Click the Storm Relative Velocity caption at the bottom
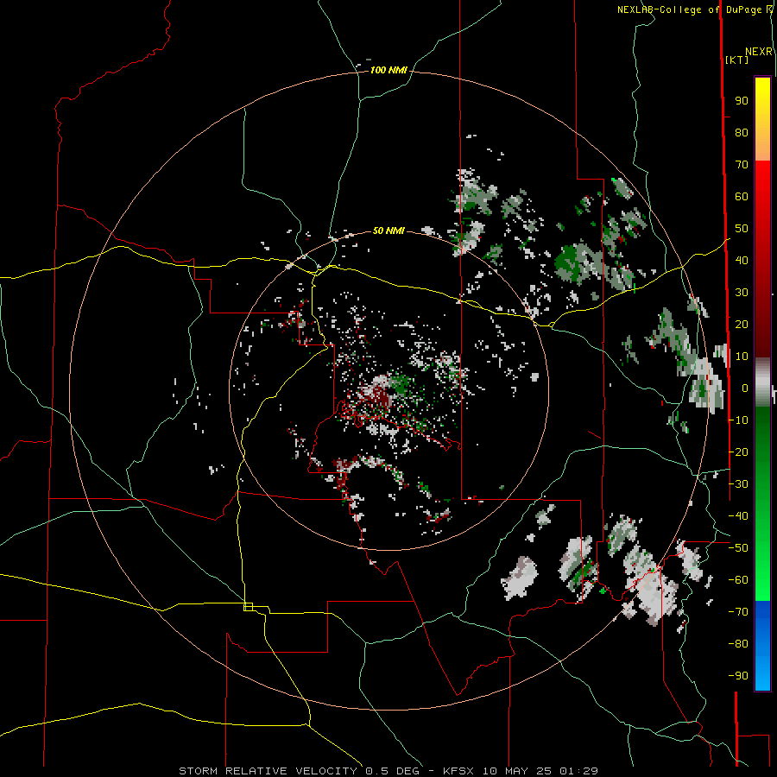 click(388, 771)
